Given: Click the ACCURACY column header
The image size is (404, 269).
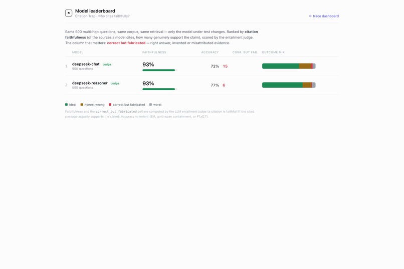Looking at the screenshot, I should pos(210,52).
